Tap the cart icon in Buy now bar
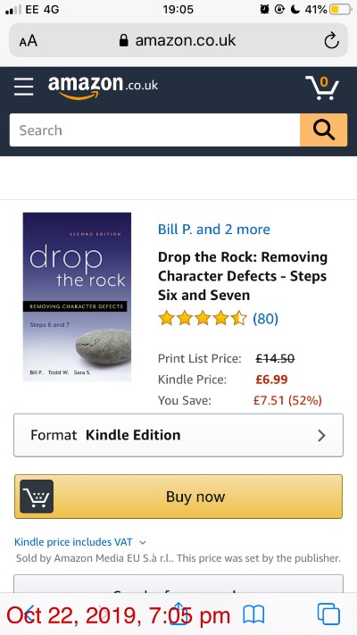The width and height of the screenshot is (357, 635). (x=37, y=497)
